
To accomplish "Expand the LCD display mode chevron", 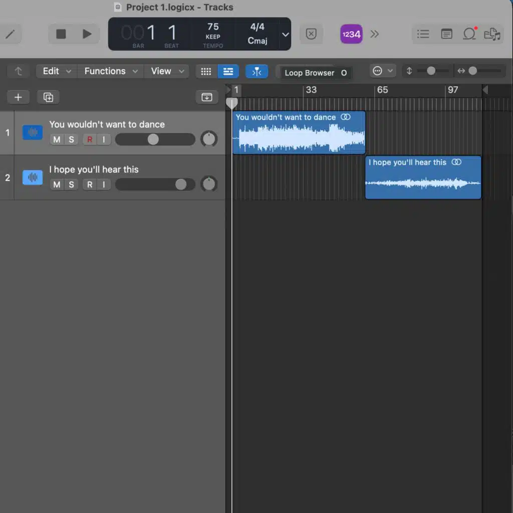I will [x=285, y=35].
